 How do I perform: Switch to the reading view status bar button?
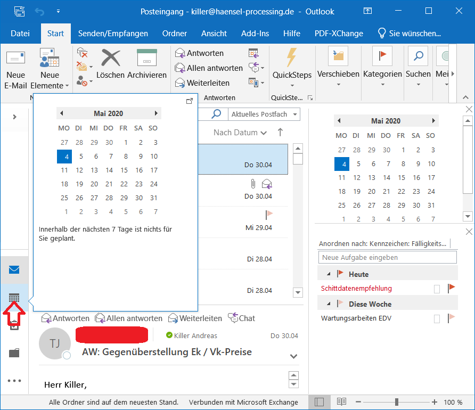(341, 402)
